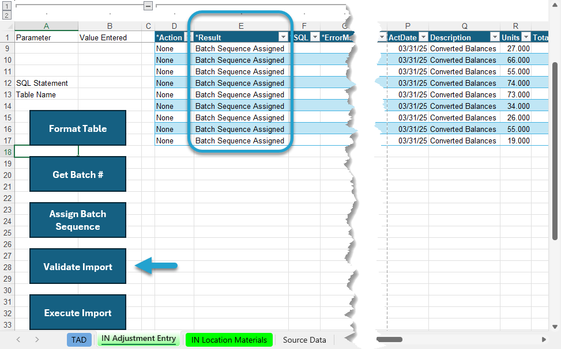Click the Assign Batch Sequence button
561x349 pixels.
pos(78,220)
